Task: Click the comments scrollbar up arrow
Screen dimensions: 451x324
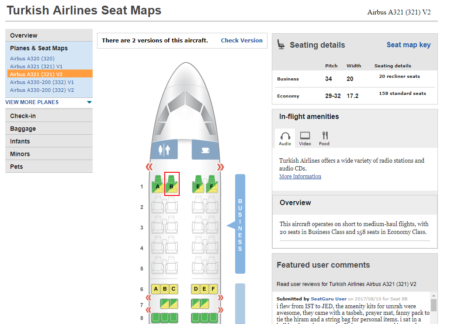Action: (x=434, y=296)
